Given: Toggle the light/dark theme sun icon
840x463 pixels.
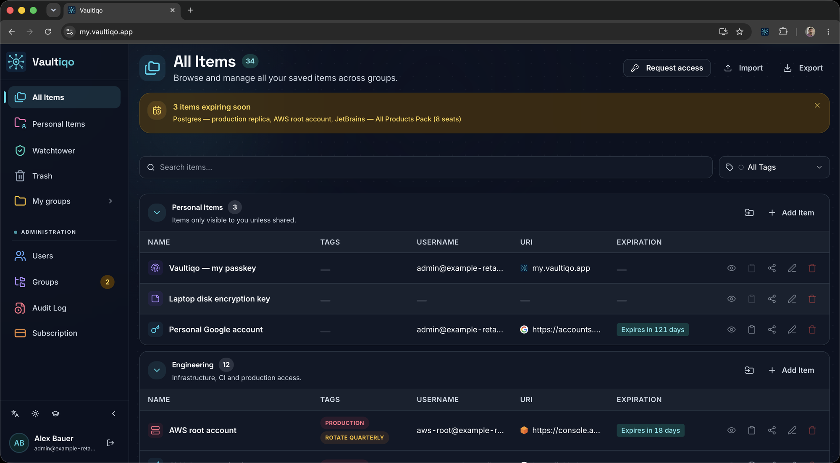Looking at the screenshot, I should coord(35,414).
